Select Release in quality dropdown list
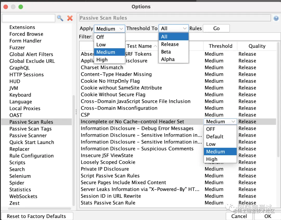The width and height of the screenshot is (281, 220). coord(174,44)
